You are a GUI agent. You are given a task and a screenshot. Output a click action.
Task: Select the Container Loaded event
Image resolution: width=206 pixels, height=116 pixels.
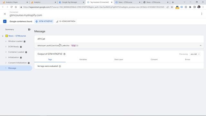[x=16, y=52]
